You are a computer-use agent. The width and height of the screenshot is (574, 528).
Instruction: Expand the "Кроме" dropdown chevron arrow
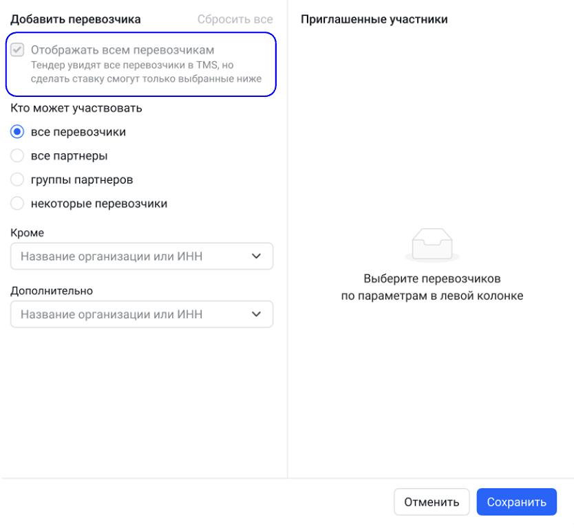pos(257,257)
